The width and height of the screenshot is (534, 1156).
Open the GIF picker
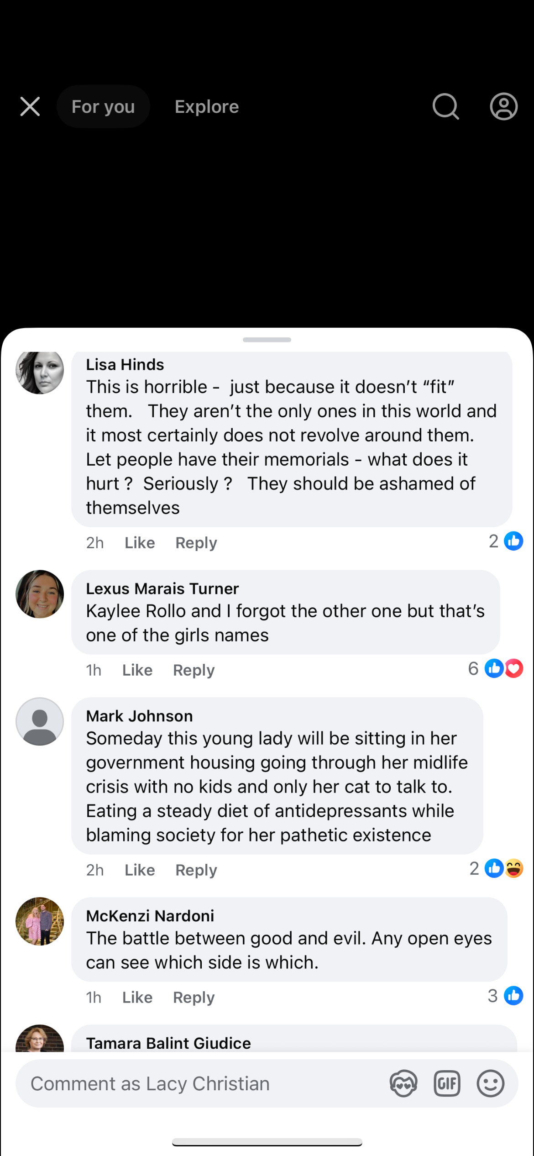(x=447, y=1083)
